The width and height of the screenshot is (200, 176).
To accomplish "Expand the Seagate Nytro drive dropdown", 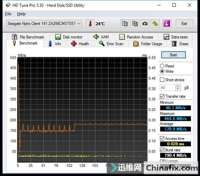I will click(x=44, y=24).
